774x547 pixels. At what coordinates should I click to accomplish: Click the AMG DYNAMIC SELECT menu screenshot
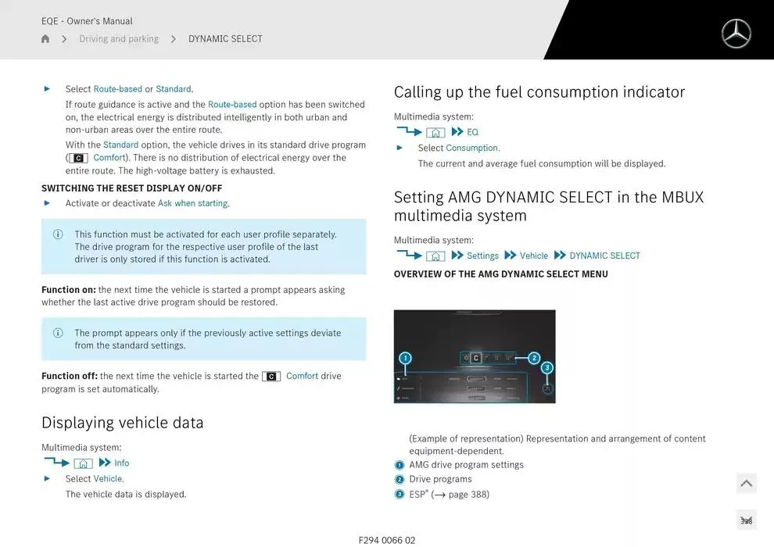(474, 356)
